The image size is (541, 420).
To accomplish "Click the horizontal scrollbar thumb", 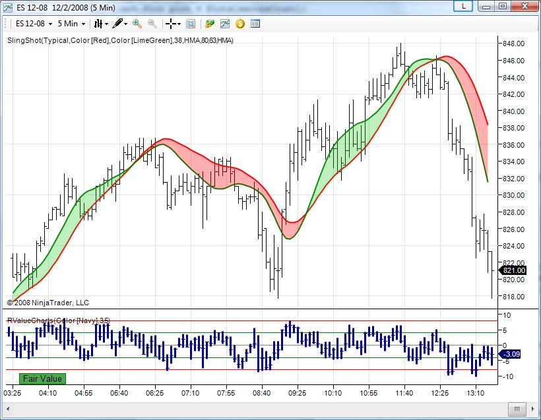I will coord(517,409).
